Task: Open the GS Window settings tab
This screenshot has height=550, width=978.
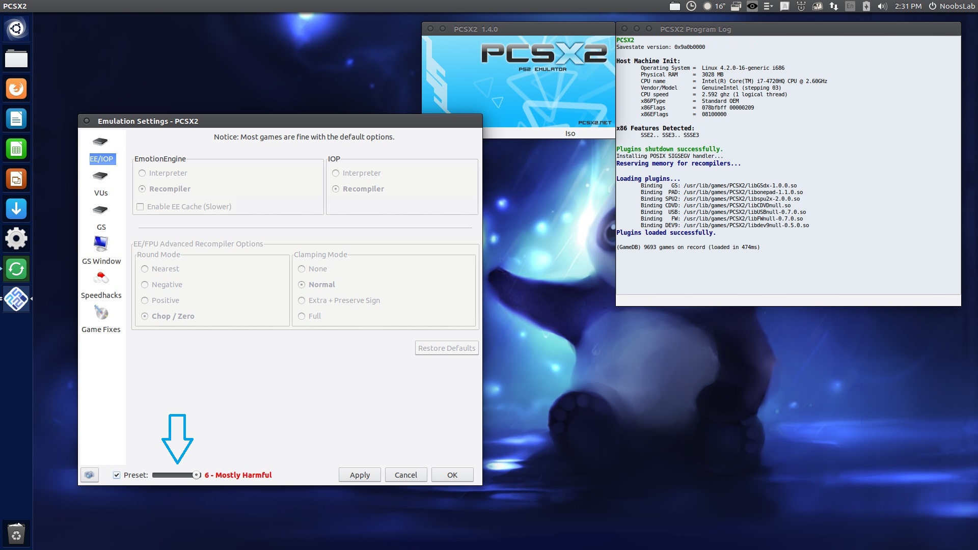Action: coord(101,261)
